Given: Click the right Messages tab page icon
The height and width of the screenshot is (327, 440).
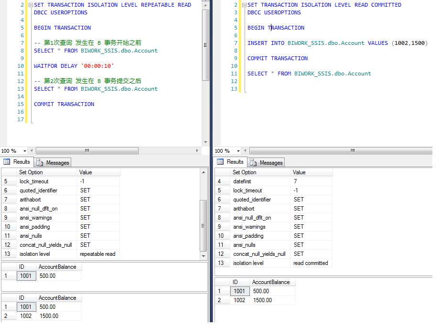Looking at the screenshot, I should point(253,162).
